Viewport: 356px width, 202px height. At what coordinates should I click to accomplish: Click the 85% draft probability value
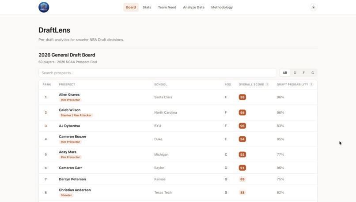pos(280,139)
